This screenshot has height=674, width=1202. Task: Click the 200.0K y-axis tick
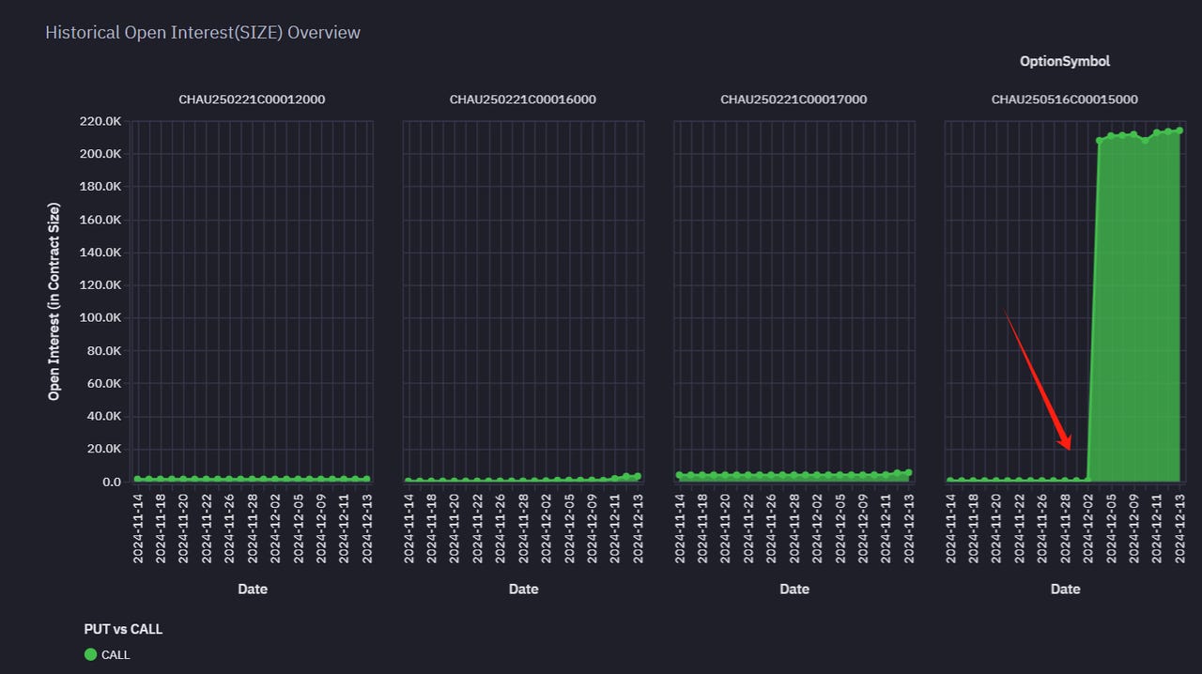click(x=99, y=154)
